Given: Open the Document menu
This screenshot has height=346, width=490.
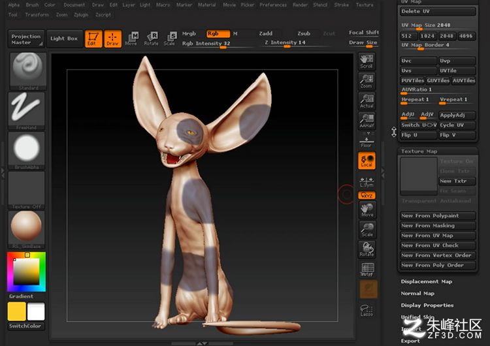Looking at the screenshot, I should (x=74, y=5).
